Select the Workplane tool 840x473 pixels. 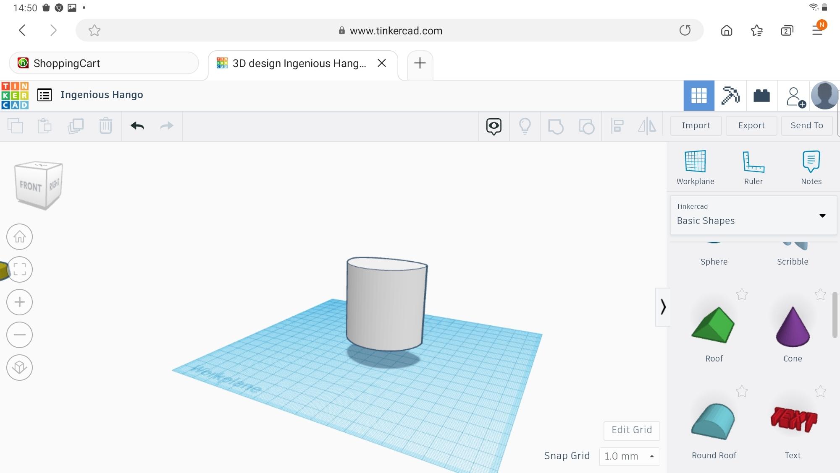click(x=695, y=168)
